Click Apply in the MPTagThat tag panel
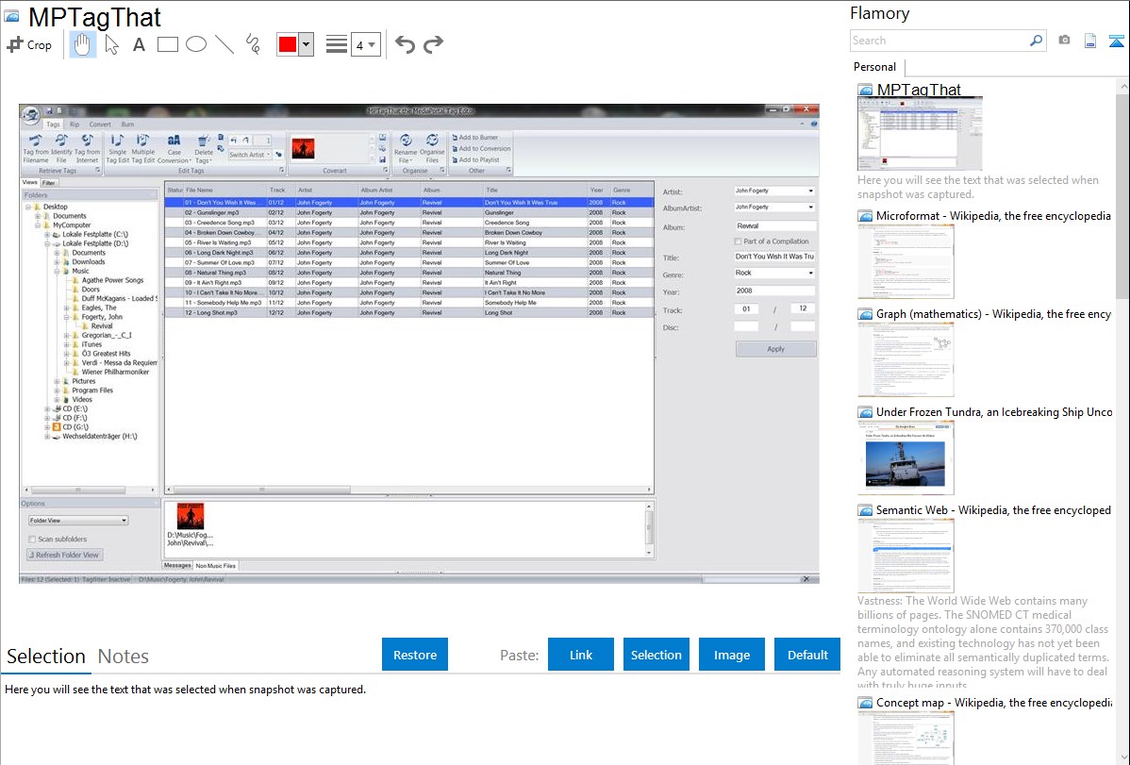The image size is (1130, 765). tap(775, 349)
